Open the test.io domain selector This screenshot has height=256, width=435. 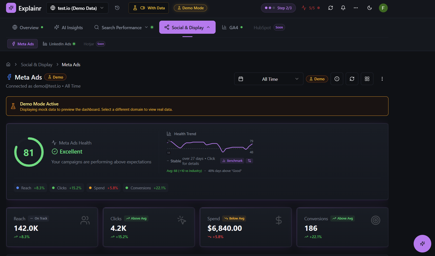coord(77,8)
